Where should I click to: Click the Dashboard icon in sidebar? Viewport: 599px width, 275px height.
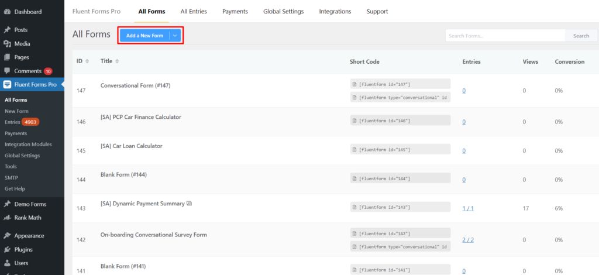(x=7, y=12)
